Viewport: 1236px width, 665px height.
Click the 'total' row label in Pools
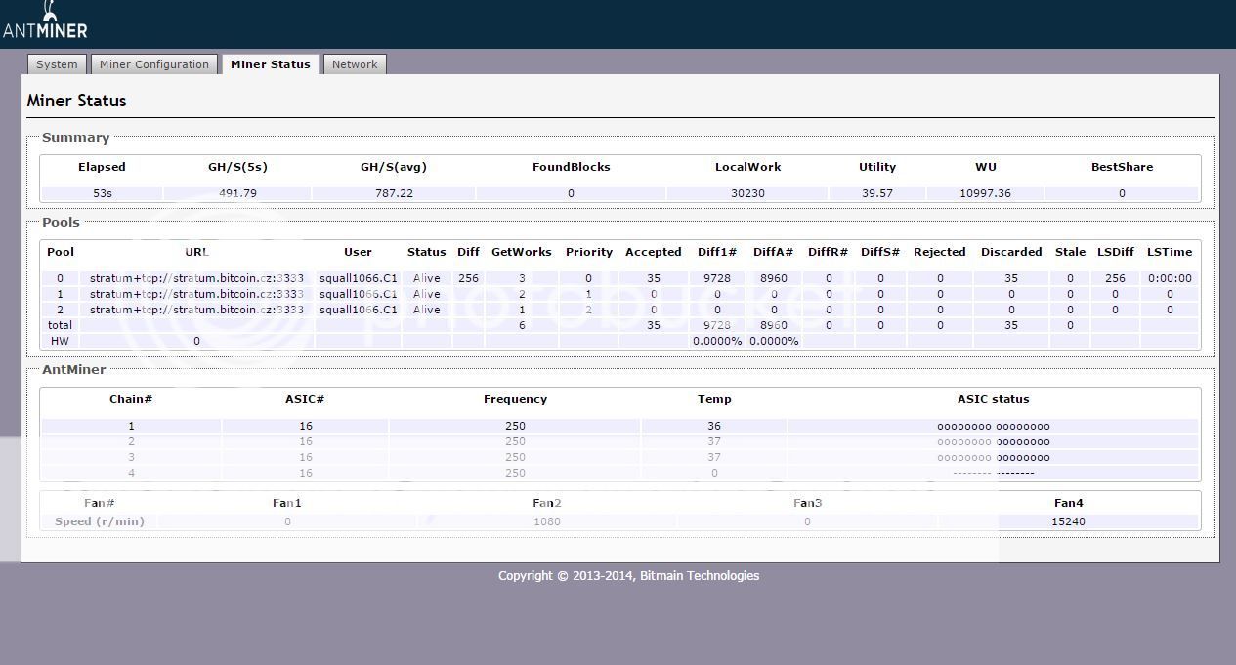tap(60, 325)
